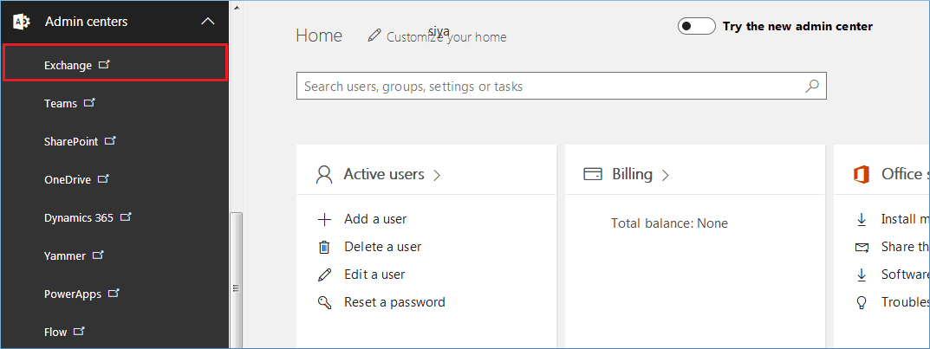Open the Dynamics 365 admin center

(78, 217)
